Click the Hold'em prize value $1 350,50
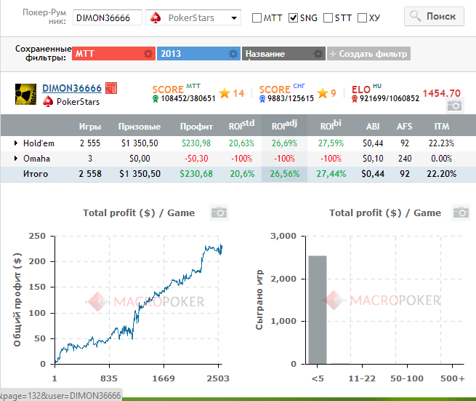 click(x=140, y=143)
